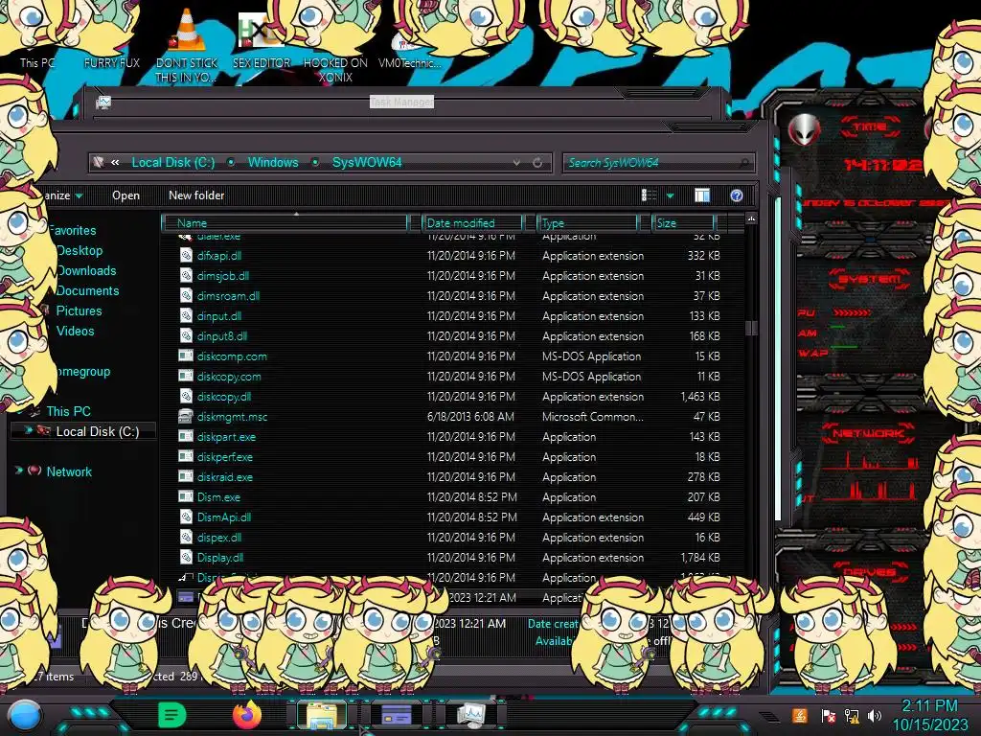
Task: Open the Explorer help button
Action: [x=737, y=195]
